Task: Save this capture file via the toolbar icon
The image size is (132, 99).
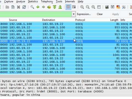Action: [x=13, y=7]
